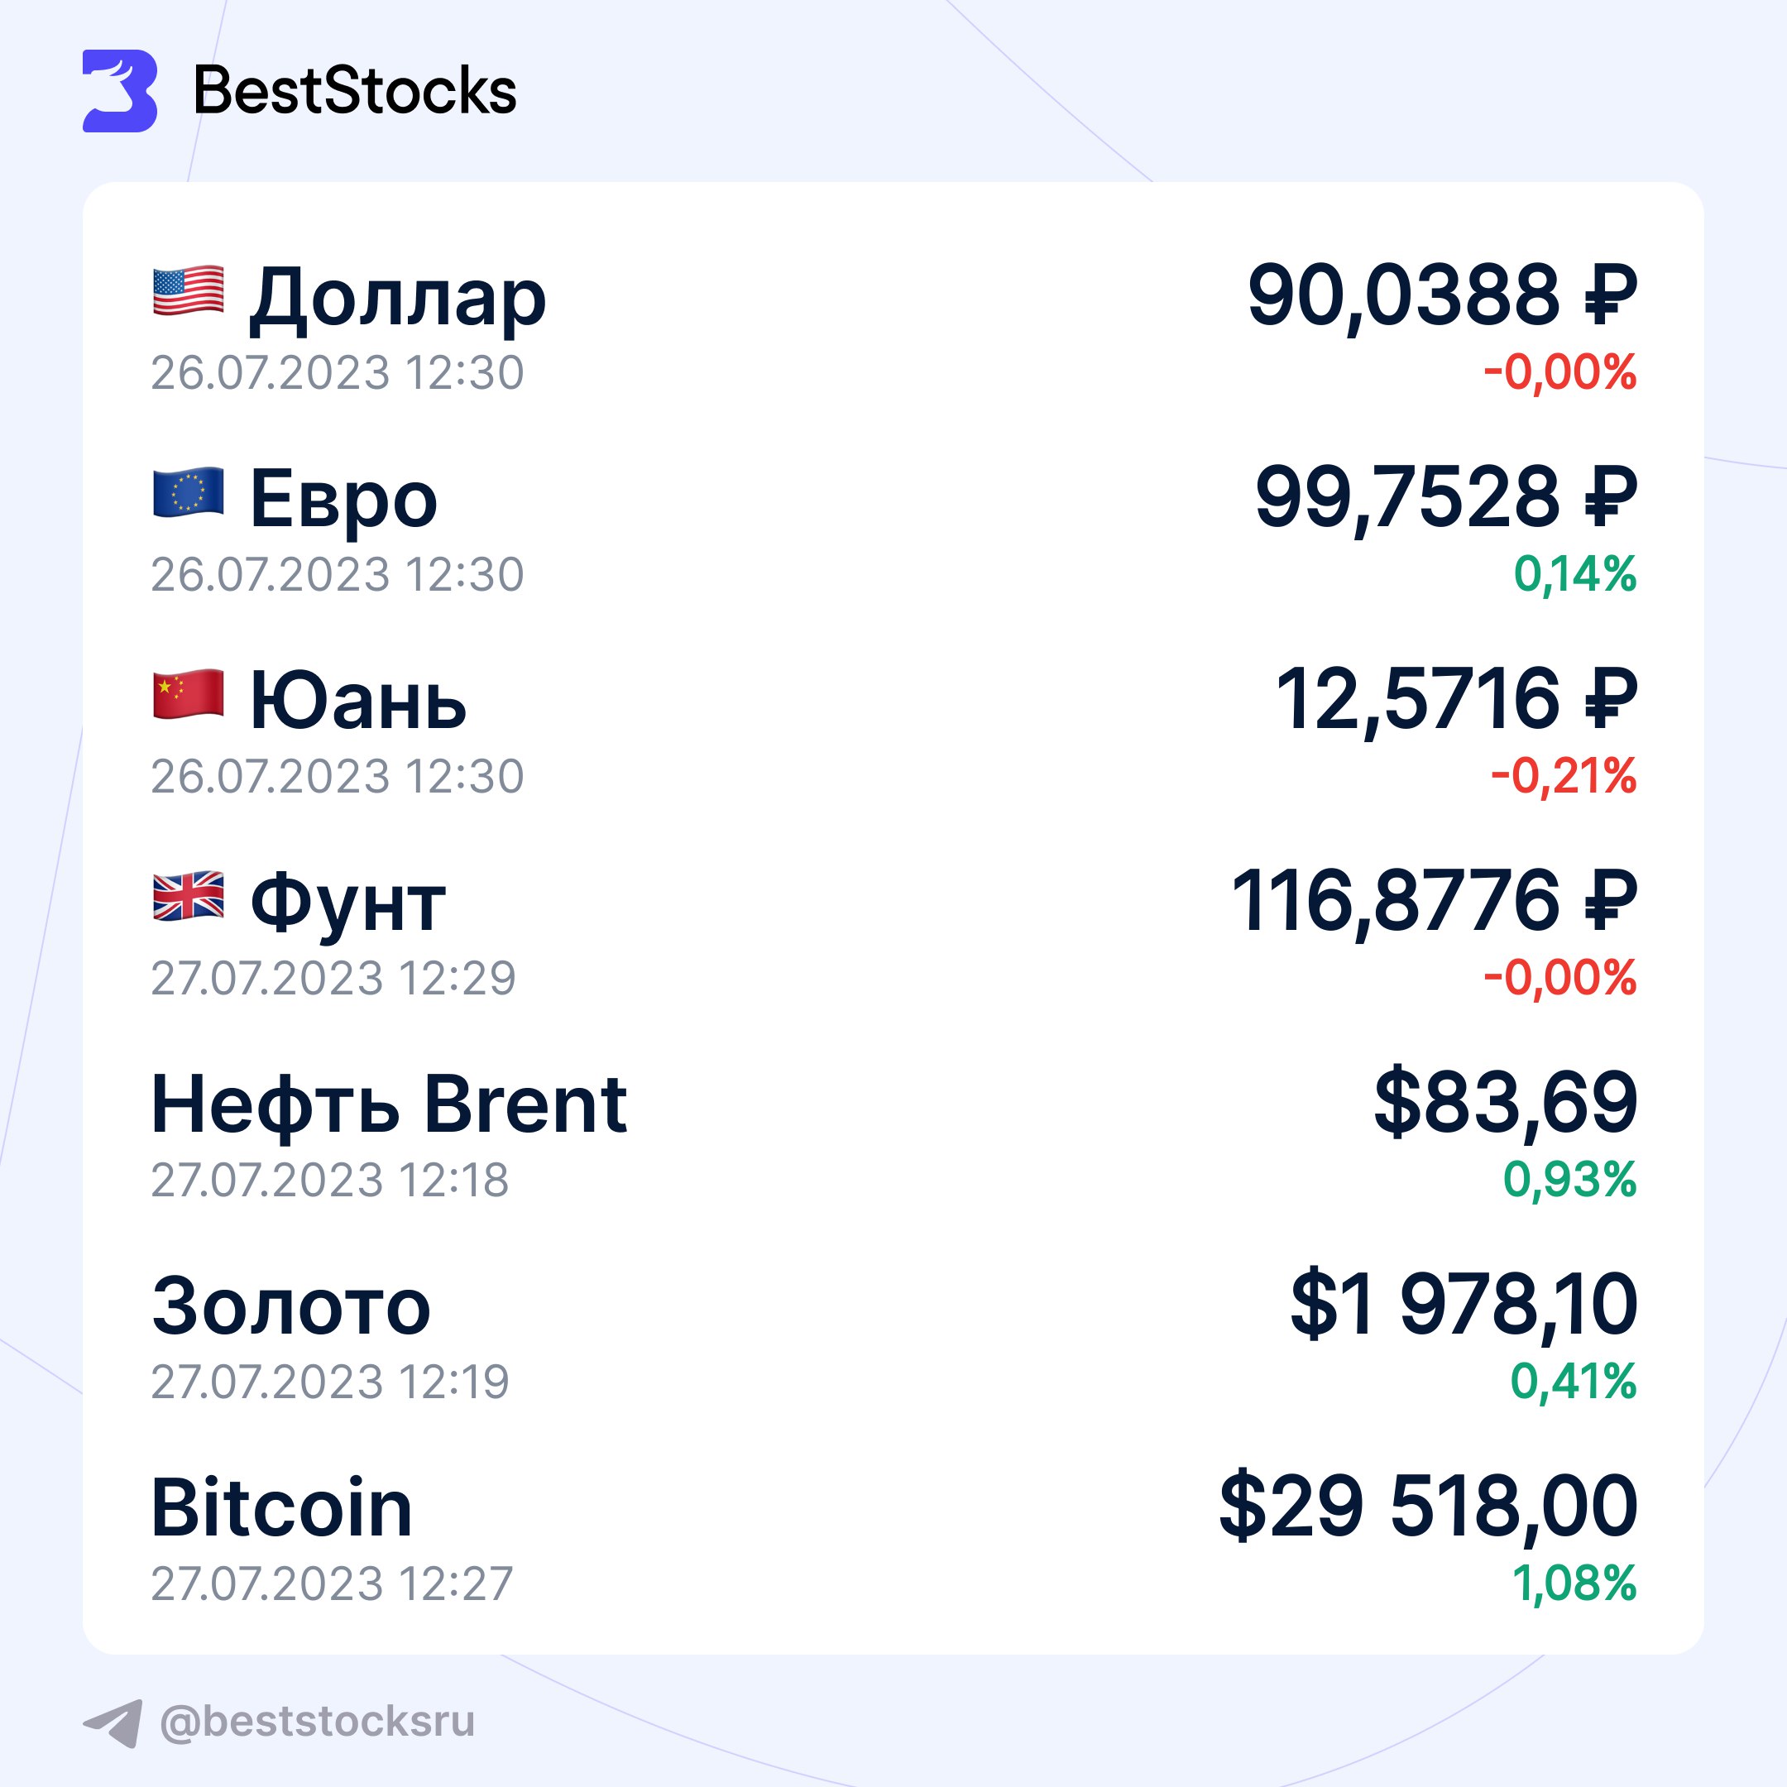Select the Доллар currency label
This screenshot has width=1787, height=1787.
[398, 298]
